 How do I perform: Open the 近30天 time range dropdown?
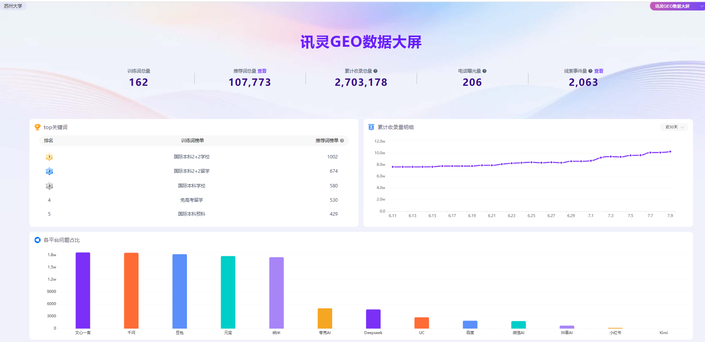pos(674,127)
